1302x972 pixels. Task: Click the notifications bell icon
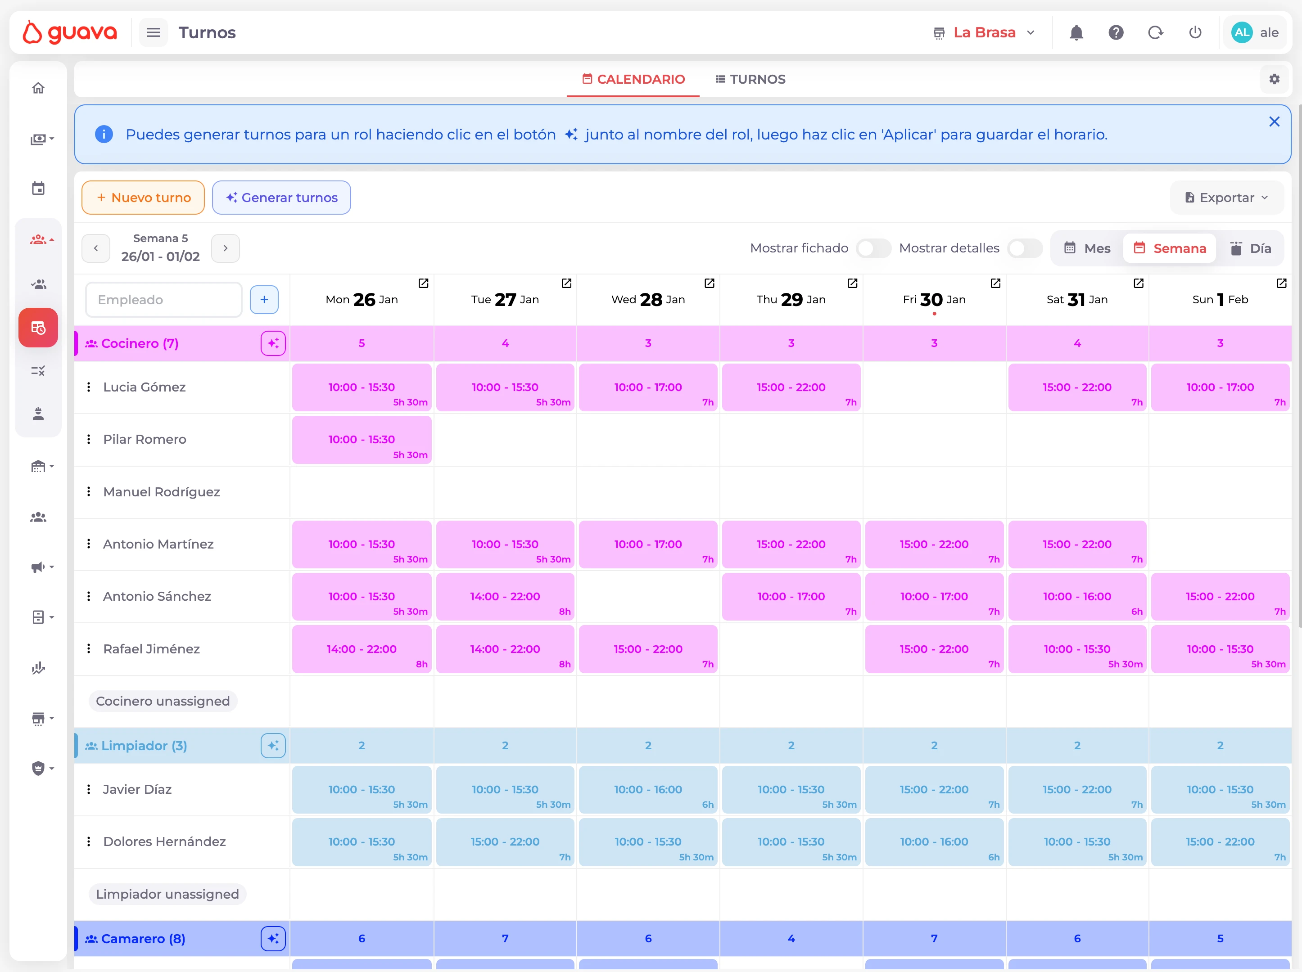[x=1076, y=33]
